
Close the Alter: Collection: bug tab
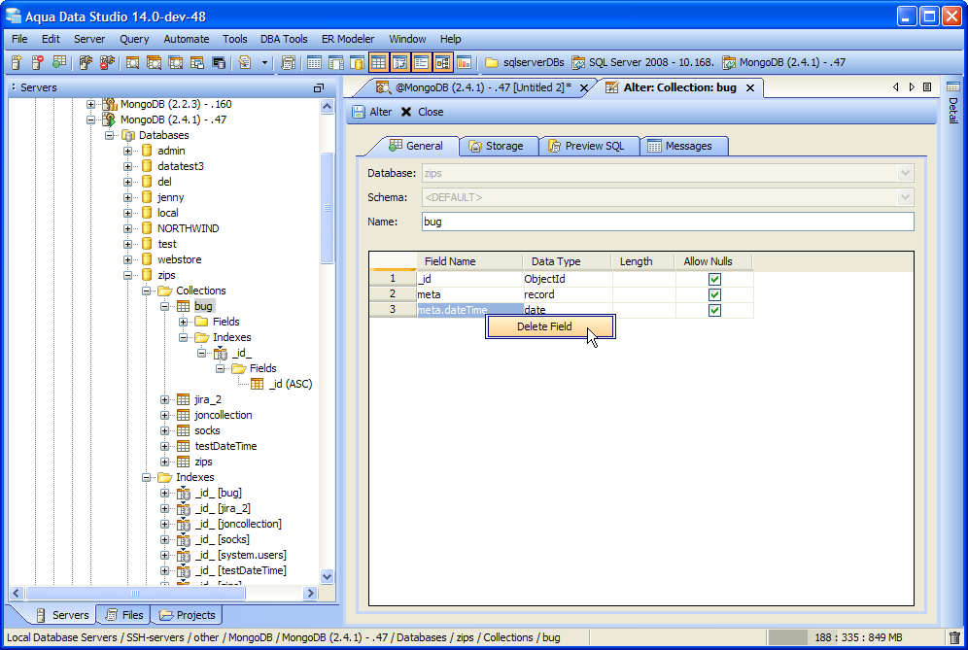[750, 87]
